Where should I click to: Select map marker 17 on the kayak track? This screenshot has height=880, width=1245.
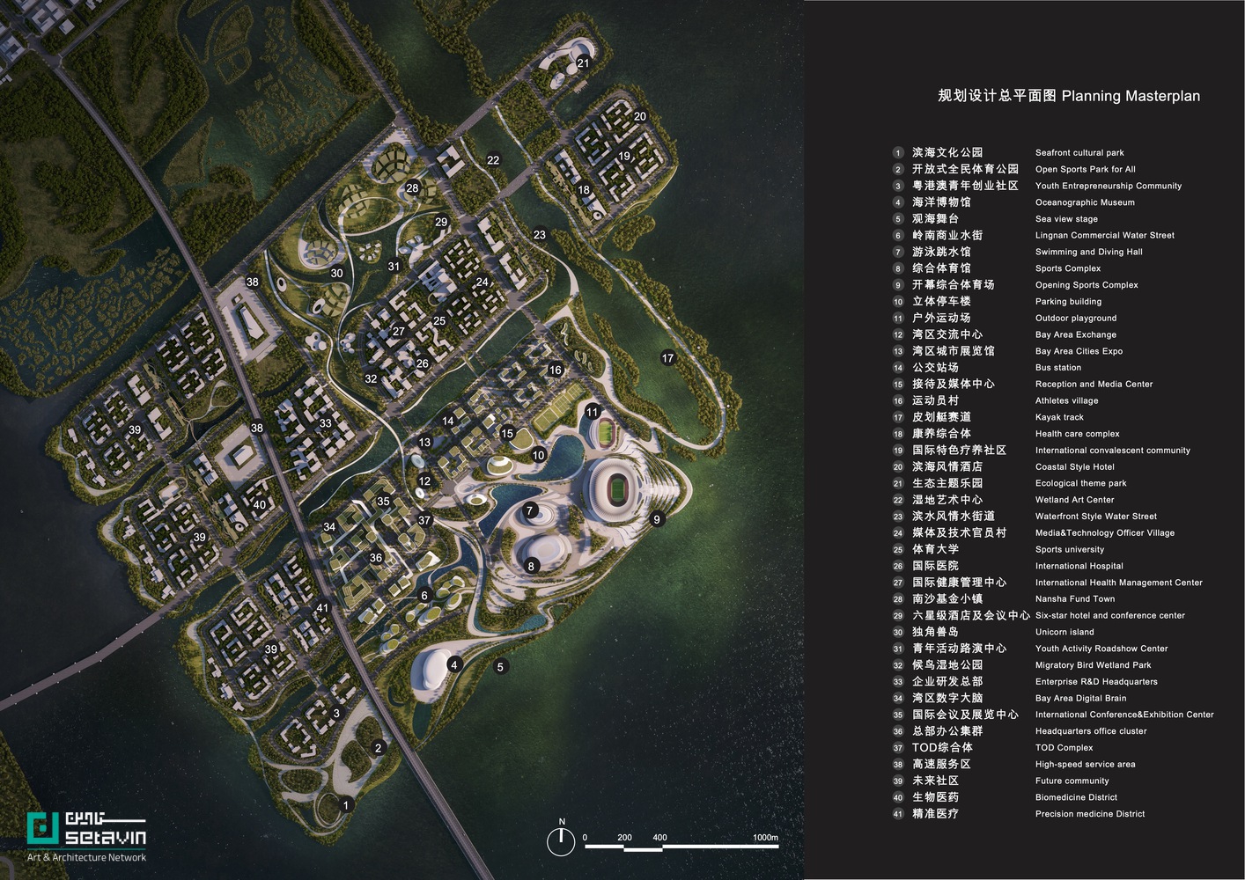tap(667, 358)
